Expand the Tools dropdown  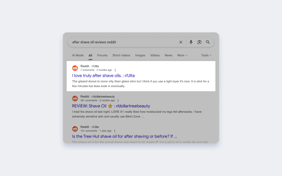206,55
